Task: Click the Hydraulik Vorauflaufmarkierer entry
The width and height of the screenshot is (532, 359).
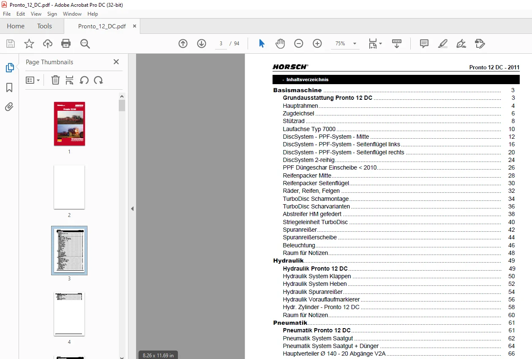Action: point(321,299)
